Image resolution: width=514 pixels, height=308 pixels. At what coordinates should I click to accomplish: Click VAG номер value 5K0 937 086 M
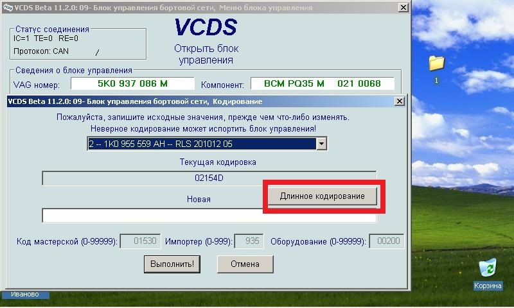[x=132, y=83]
